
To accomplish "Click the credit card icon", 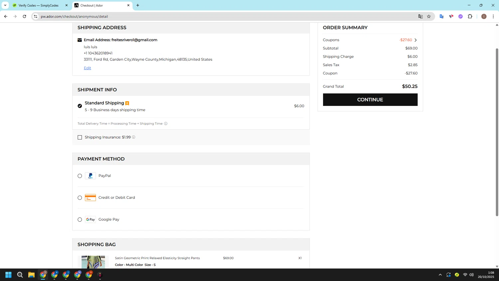I will click(x=90, y=198).
